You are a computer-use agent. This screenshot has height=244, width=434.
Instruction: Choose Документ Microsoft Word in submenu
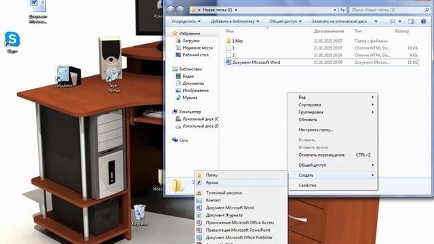tap(241, 207)
